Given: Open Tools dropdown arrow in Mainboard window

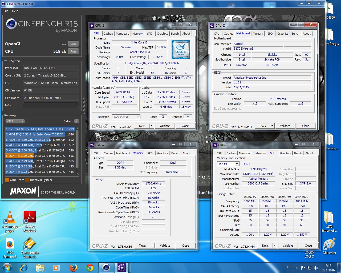Looking at the screenshot, I should click(x=272, y=126).
